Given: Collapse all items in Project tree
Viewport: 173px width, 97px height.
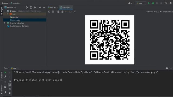Looking at the screenshot, I should pos(35,8).
